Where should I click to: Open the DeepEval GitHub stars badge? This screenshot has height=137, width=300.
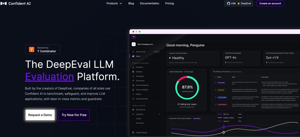(x=239, y=3)
